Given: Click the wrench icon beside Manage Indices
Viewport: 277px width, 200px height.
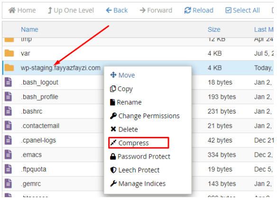Looking at the screenshot, I should click(113, 183).
